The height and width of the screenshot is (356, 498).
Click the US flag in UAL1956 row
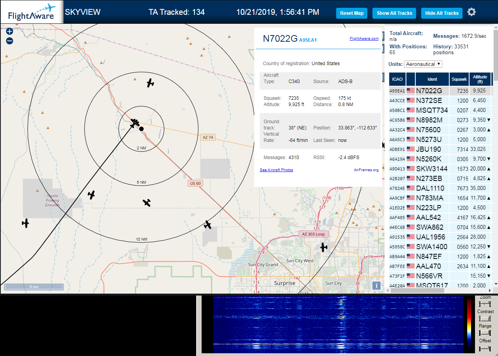pyautogui.click(x=411, y=237)
